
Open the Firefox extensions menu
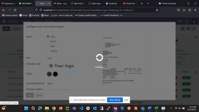pyautogui.click(x=190, y=10)
